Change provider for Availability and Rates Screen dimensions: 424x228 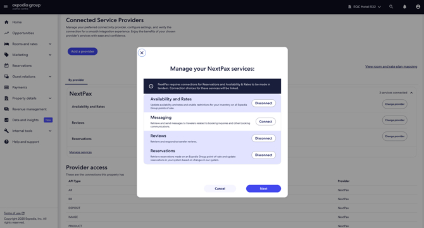pos(394,104)
